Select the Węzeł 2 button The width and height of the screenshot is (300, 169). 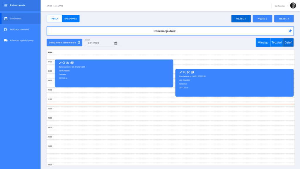262,18
